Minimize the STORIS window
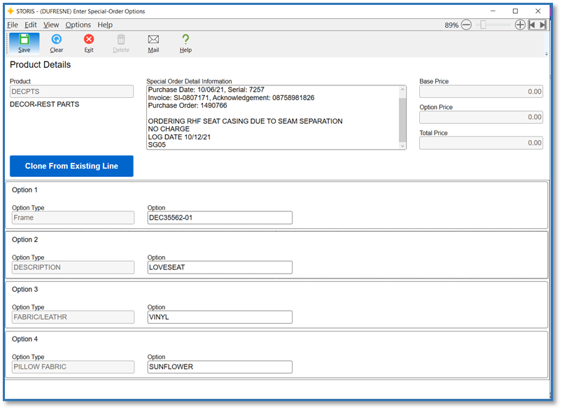Image resolution: width=562 pixels, height=410 pixels. 493,11
